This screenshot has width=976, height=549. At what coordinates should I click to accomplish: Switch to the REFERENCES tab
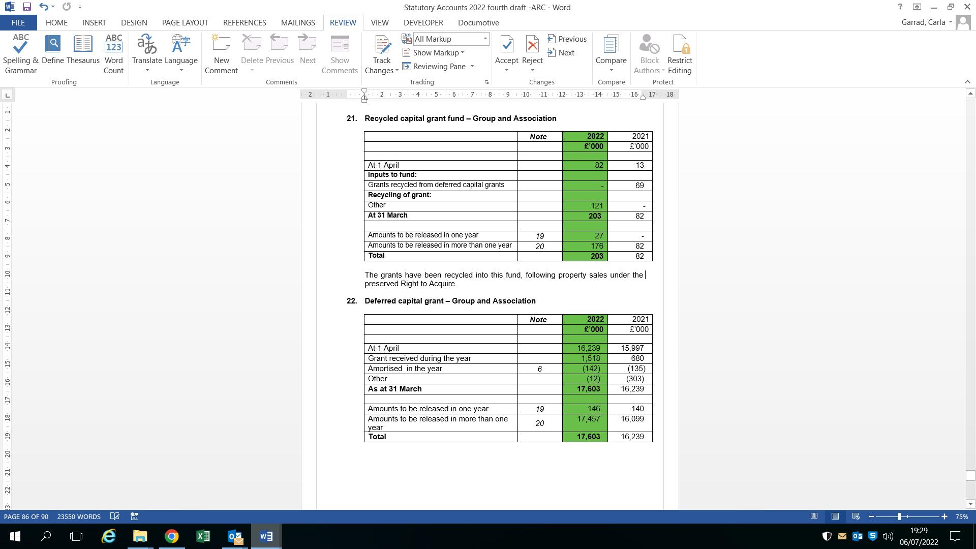pos(245,23)
